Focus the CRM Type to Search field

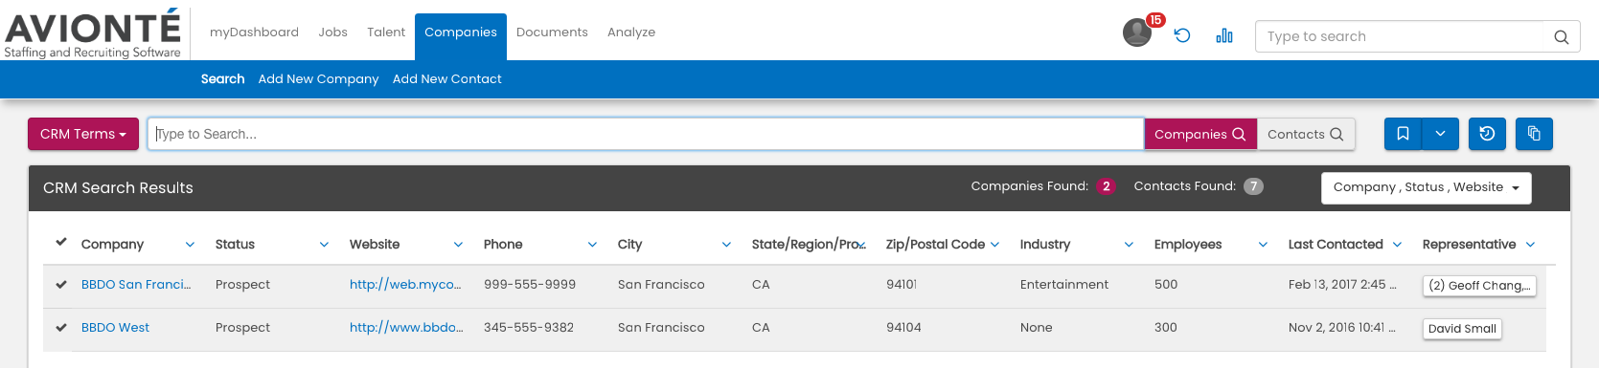646,134
